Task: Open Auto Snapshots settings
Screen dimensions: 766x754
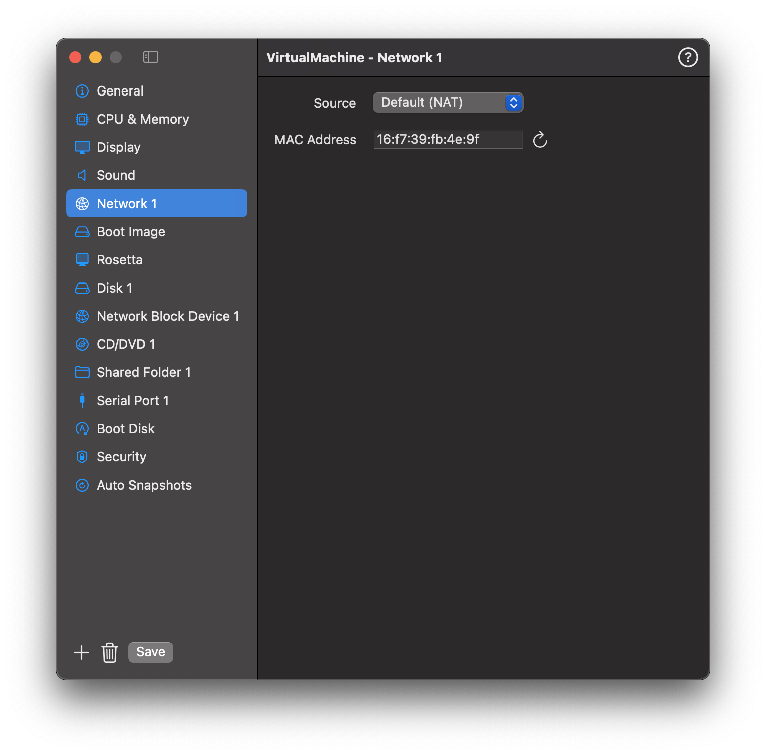Action: (144, 485)
